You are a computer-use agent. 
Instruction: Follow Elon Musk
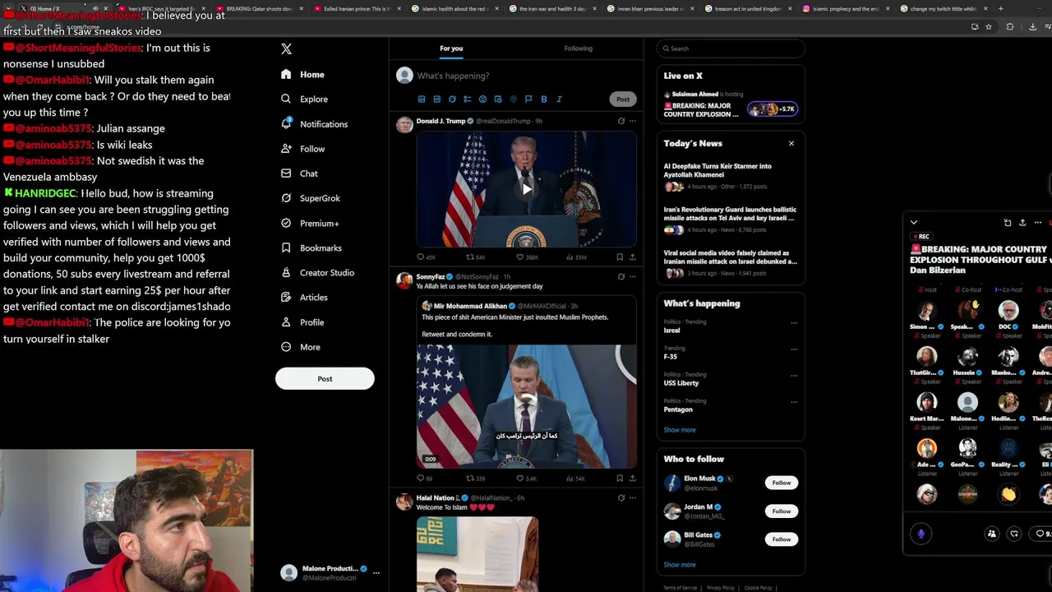(782, 483)
